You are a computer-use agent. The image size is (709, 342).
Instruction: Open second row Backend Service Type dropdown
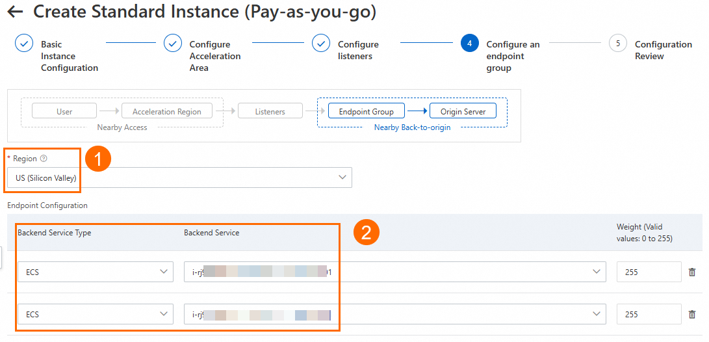(x=95, y=315)
